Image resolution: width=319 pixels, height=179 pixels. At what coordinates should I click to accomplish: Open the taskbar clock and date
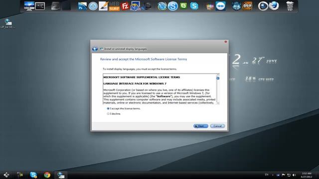307,175
